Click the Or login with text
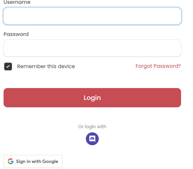193x169 pixels. click(92, 127)
